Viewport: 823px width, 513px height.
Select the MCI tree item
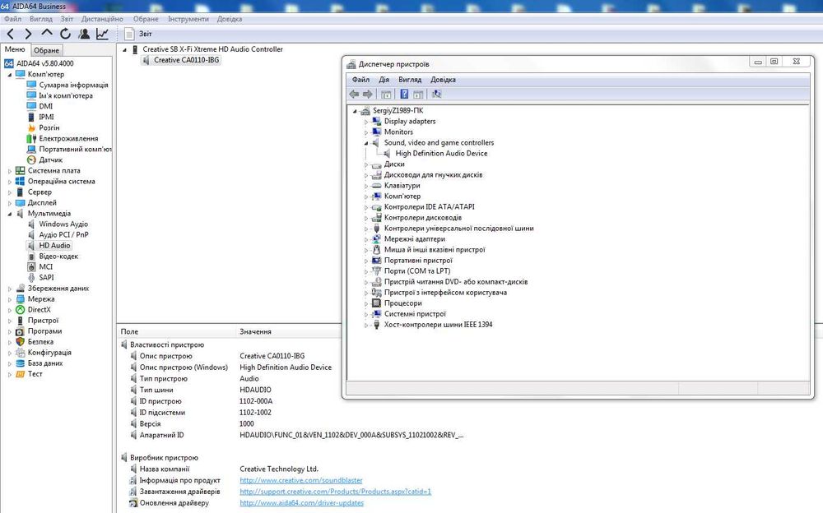[45, 267]
